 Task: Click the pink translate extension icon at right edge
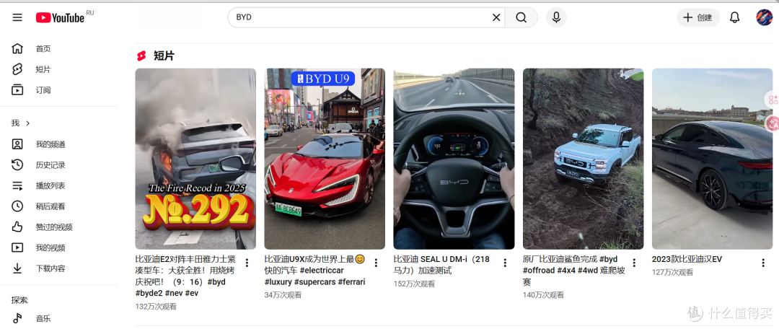pos(773,124)
